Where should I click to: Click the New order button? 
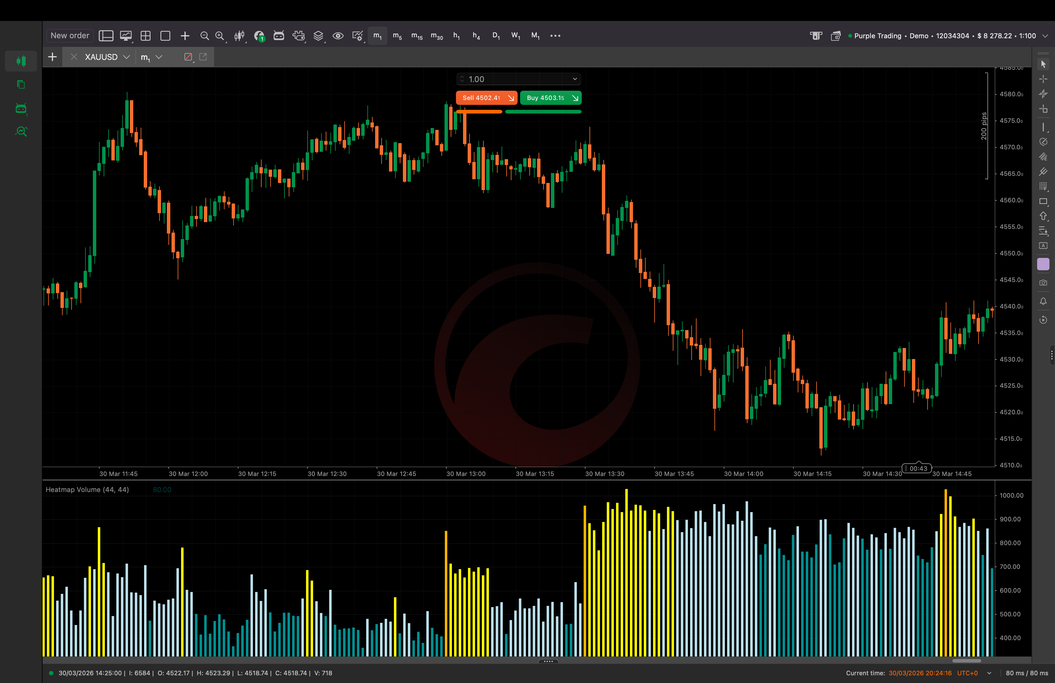[x=69, y=35]
